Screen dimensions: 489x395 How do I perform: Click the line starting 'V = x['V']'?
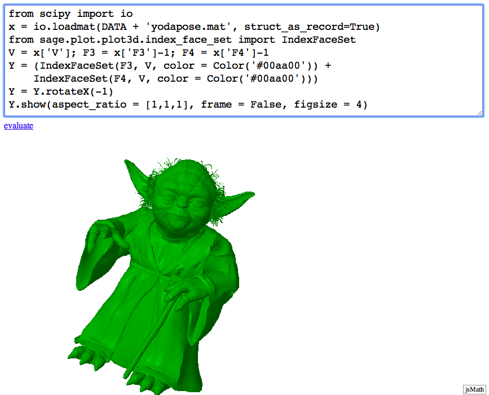tap(139, 52)
